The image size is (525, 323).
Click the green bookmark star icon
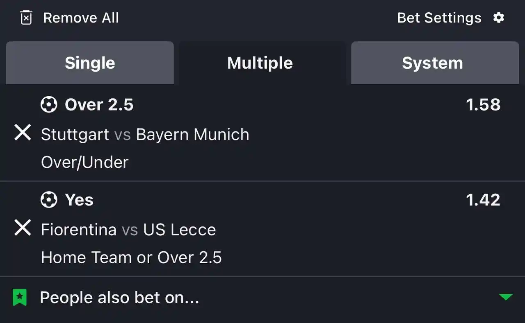[19, 298]
